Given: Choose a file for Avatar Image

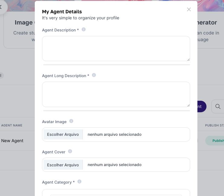Looking at the screenshot, I should tap(63, 134).
